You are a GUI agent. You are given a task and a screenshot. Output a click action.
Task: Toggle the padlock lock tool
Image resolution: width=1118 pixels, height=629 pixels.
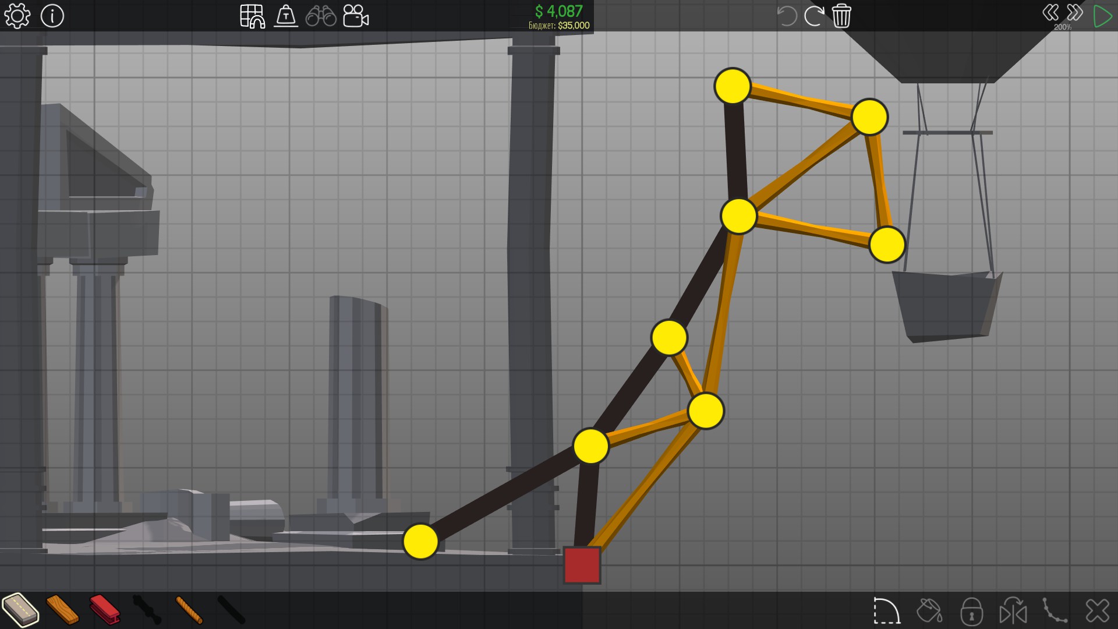(x=971, y=612)
